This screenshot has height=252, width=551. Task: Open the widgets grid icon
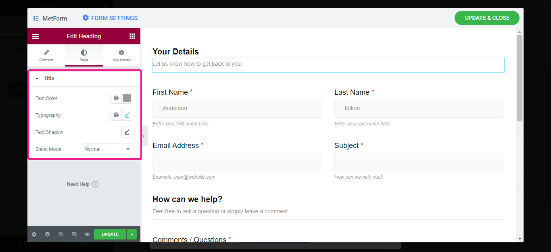point(132,36)
